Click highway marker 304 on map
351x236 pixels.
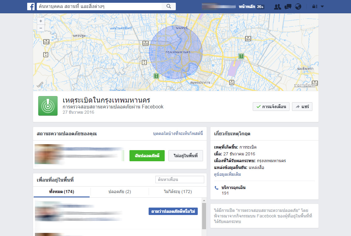[248, 39]
